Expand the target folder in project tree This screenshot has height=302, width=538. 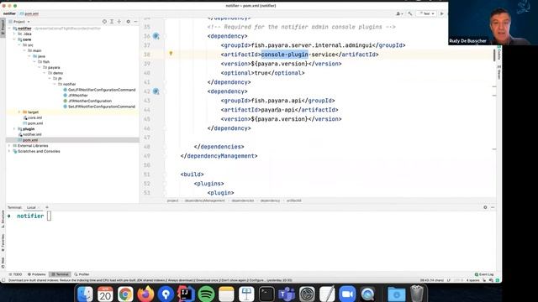[19, 112]
